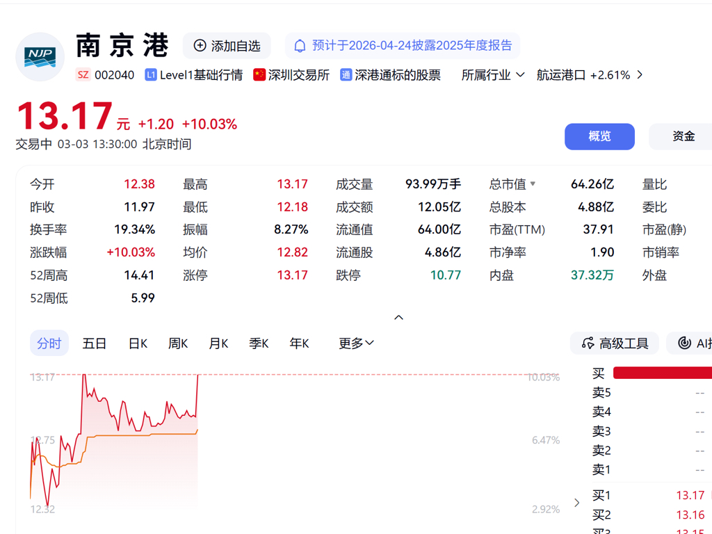Viewport: 712px width, 534px height.
Task: Click the 卖1 order book row
Action: coord(651,469)
